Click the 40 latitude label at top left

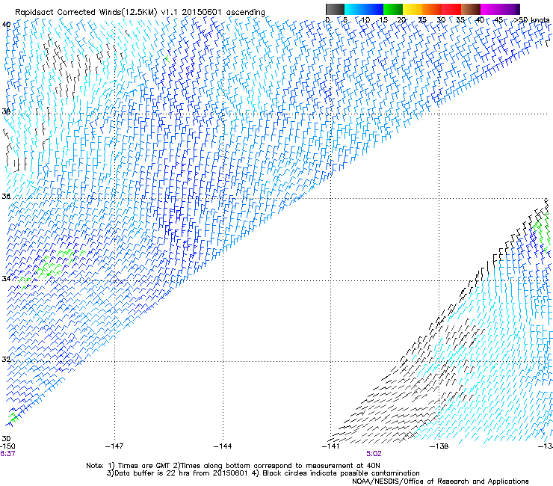6,25
